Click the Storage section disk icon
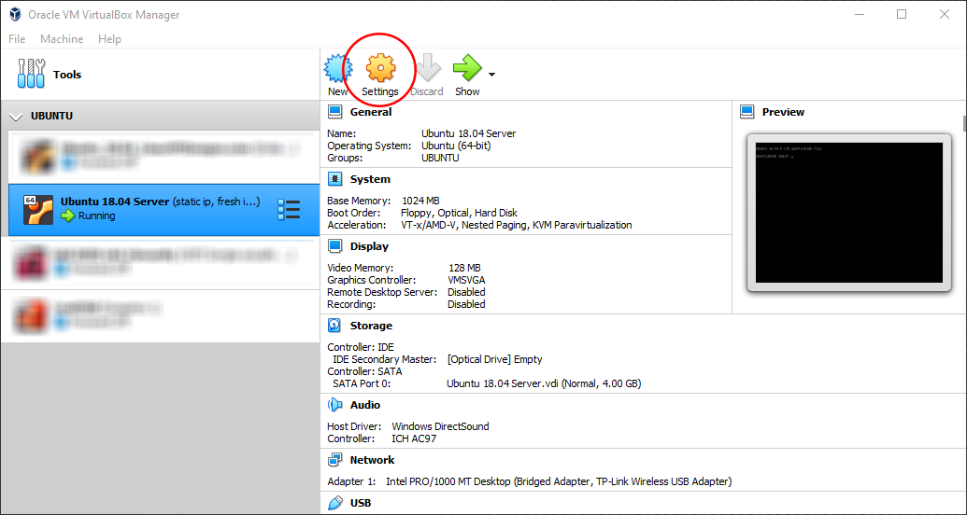 point(334,326)
